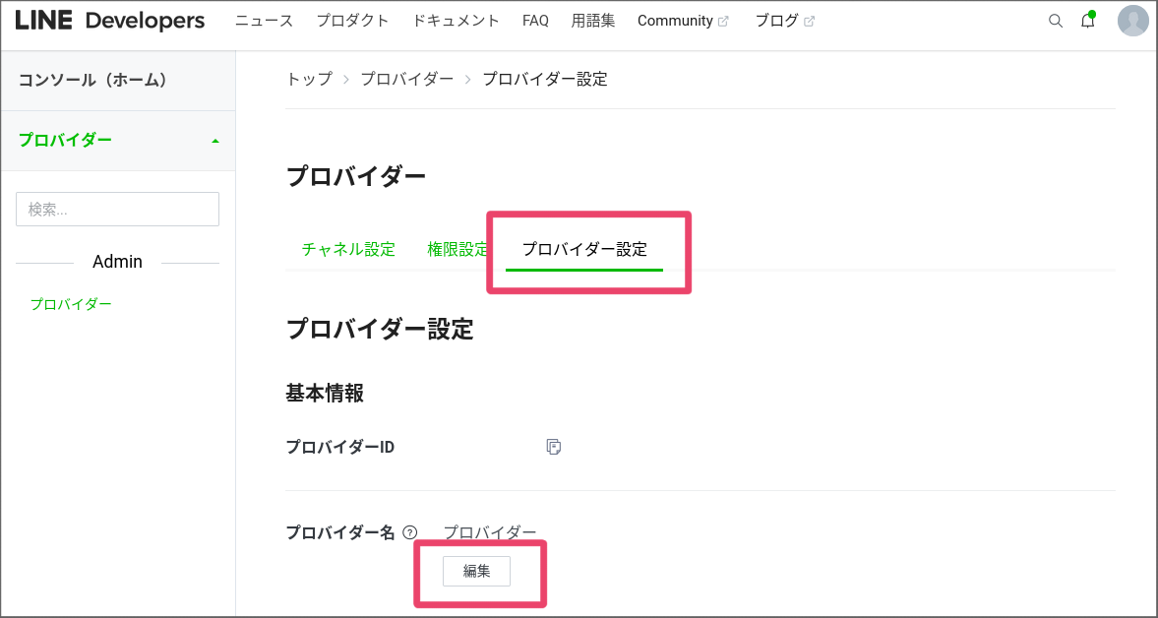The height and width of the screenshot is (618, 1158).
Task: Open Community via its external link icon
Action: click(725, 20)
